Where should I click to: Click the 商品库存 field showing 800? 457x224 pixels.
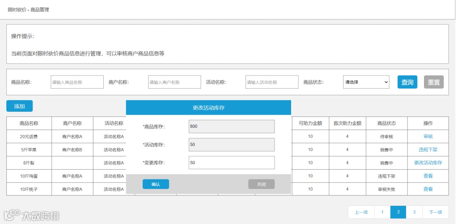click(231, 127)
